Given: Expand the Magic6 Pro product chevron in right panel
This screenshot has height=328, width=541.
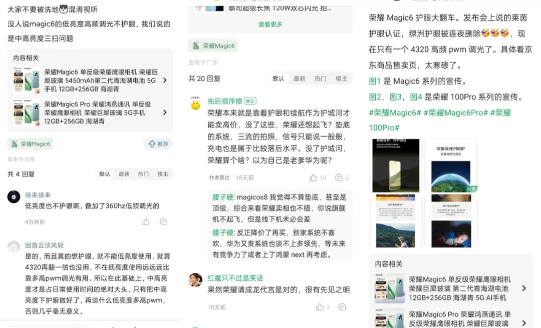Looking at the screenshot, I should click(524, 323).
